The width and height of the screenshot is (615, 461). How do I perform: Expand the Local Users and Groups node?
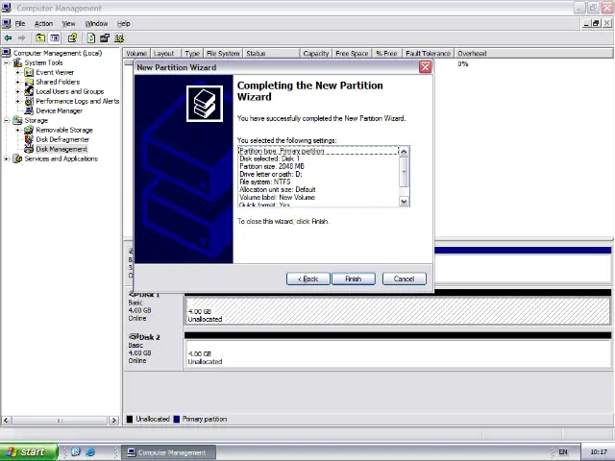(x=17, y=92)
